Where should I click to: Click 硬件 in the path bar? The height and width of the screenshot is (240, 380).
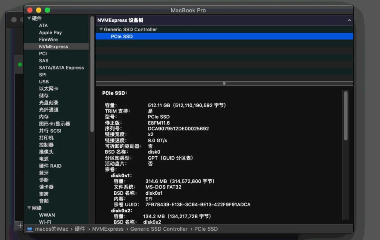(x=80, y=229)
